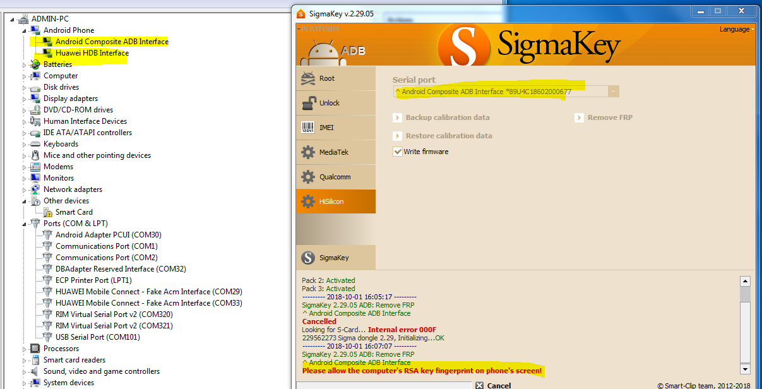Click the SigmaKey title bar app icon

point(301,13)
